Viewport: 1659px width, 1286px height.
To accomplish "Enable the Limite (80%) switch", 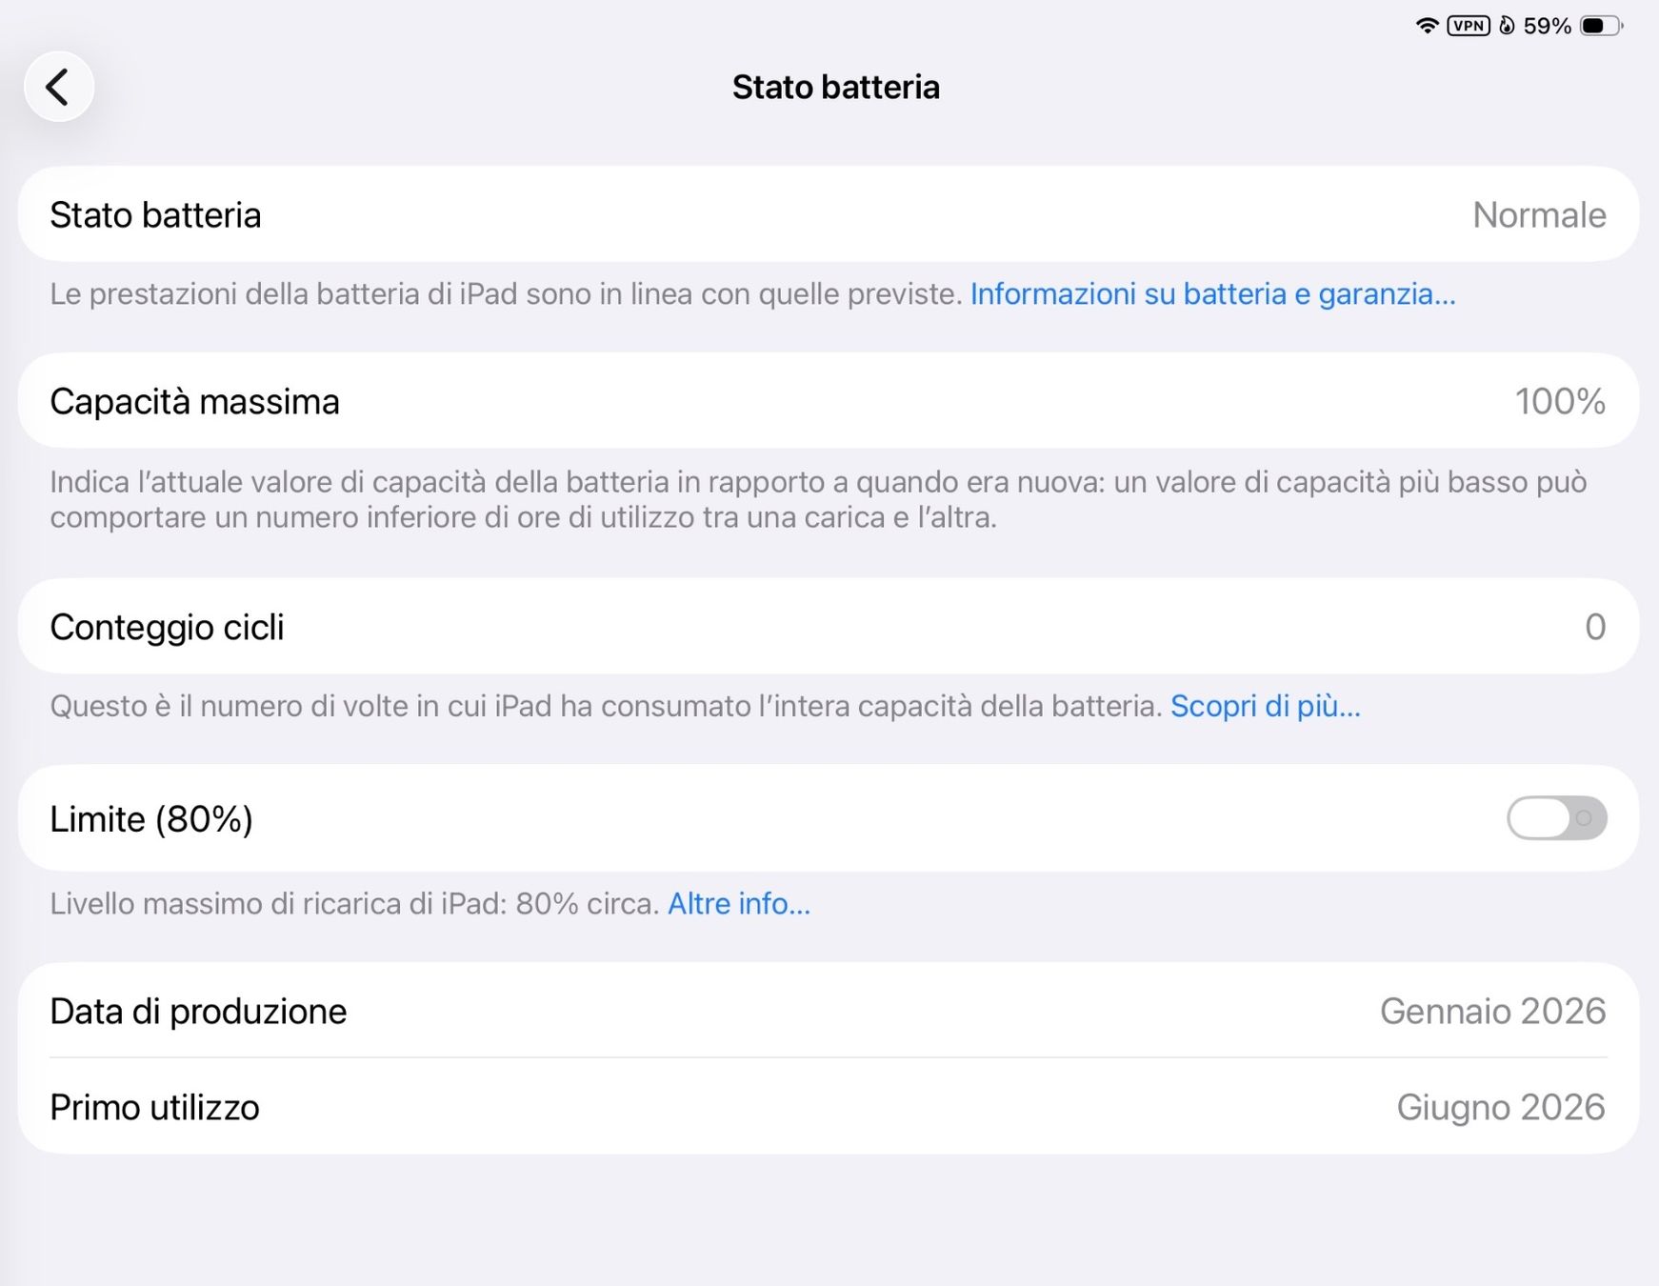I will [1557, 818].
